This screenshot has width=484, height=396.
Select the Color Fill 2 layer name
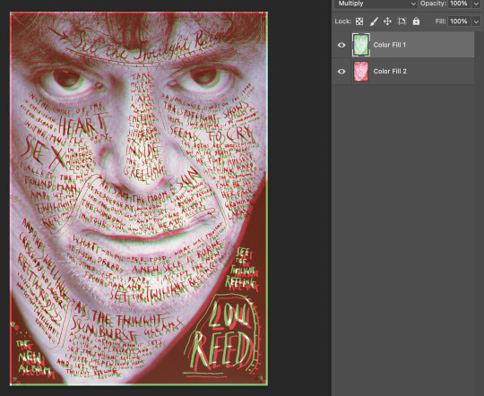[390, 72]
